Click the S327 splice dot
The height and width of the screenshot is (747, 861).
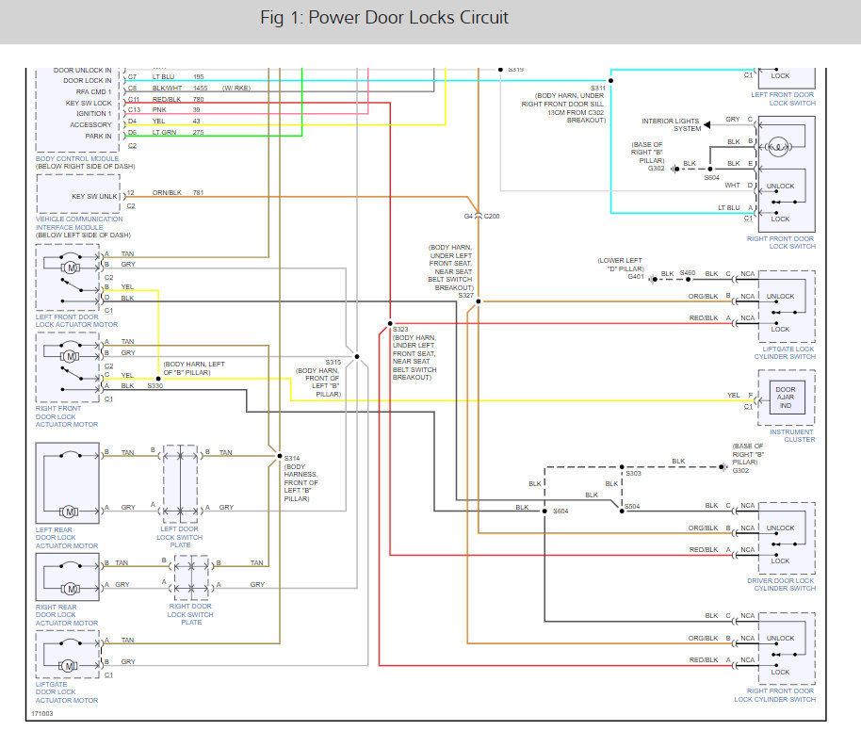coord(479,301)
